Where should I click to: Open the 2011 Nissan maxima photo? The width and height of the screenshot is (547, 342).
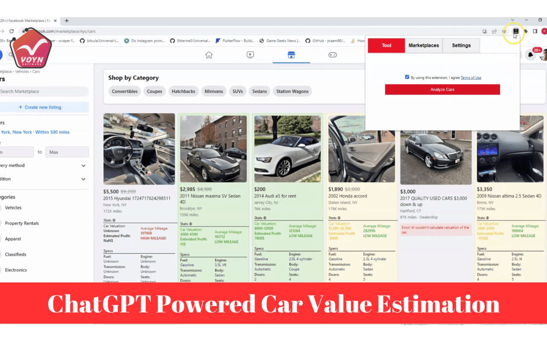213,149
